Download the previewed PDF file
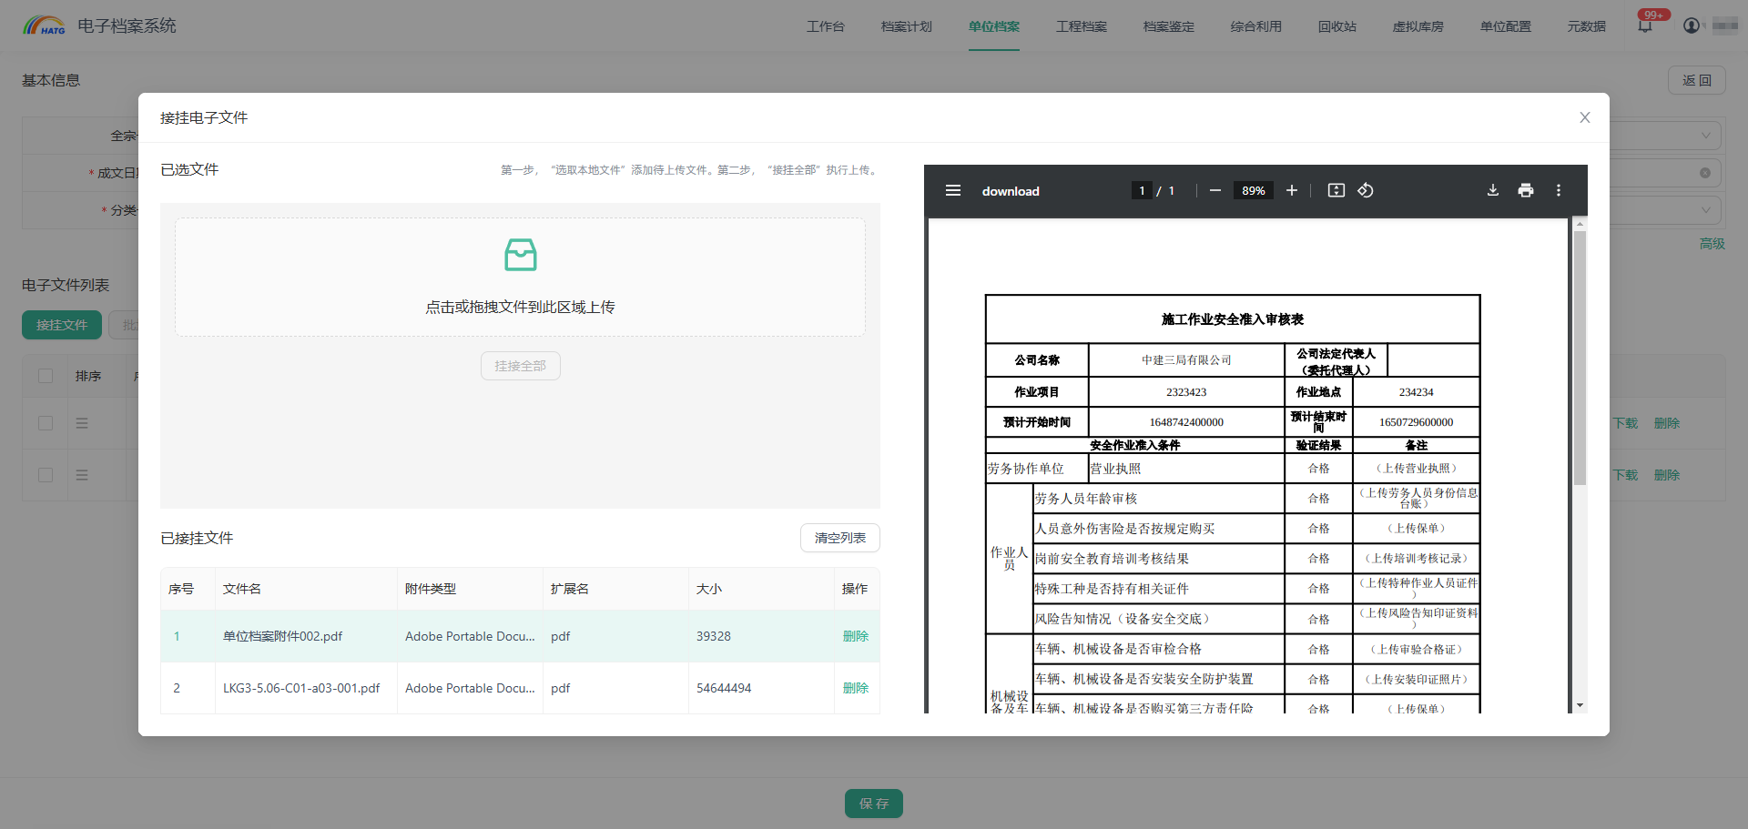Image resolution: width=1748 pixels, height=829 pixels. (1493, 191)
